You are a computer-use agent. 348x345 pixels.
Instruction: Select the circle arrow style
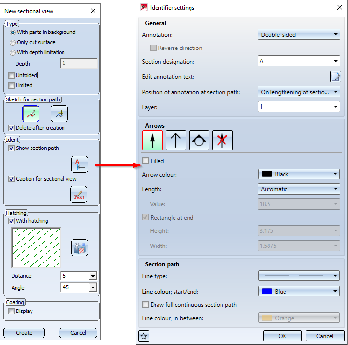[x=199, y=140]
